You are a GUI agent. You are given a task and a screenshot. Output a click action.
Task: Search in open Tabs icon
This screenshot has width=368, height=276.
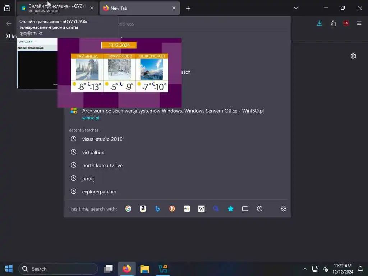[x=245, y=209]
